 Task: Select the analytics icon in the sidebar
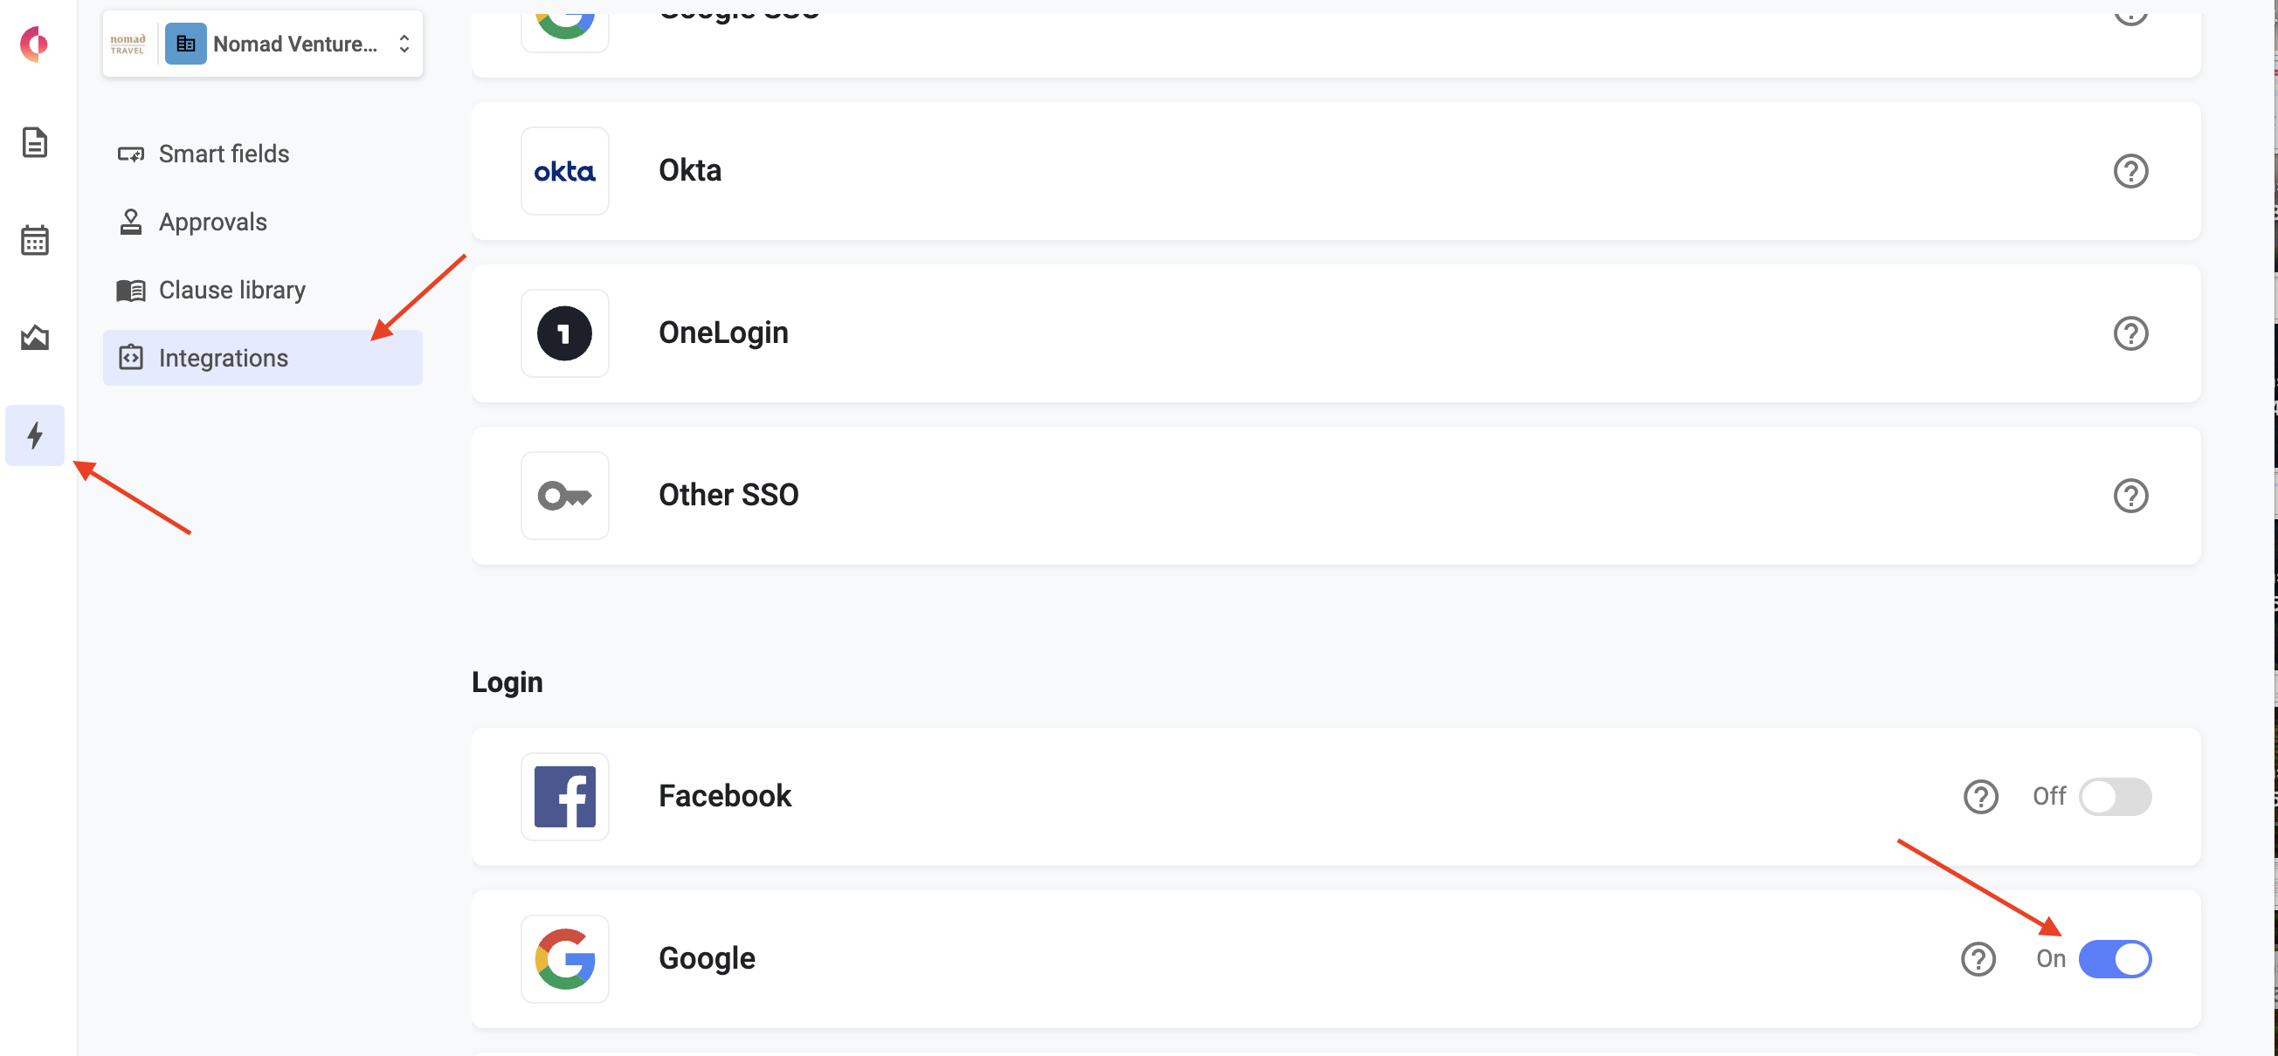click(x=34, y=337)
